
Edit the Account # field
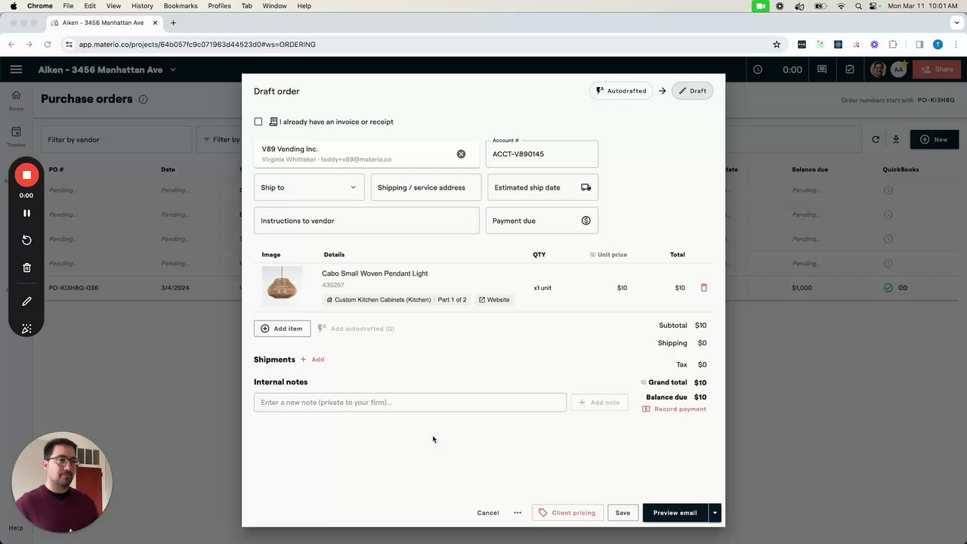(x=542, y=154)
